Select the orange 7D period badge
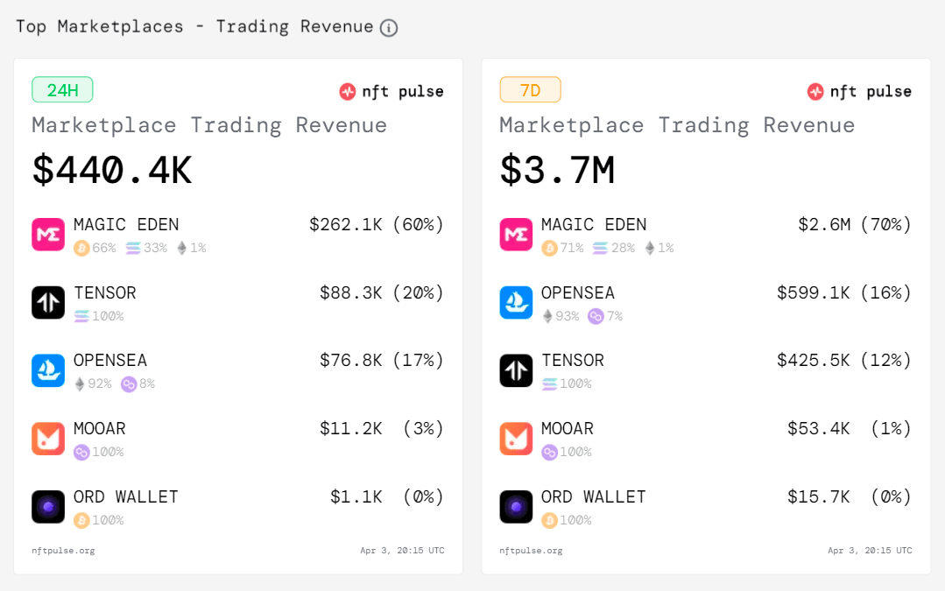Image resolution: width=945 pixels, height=591 pixels. click(x=531, y=90)
